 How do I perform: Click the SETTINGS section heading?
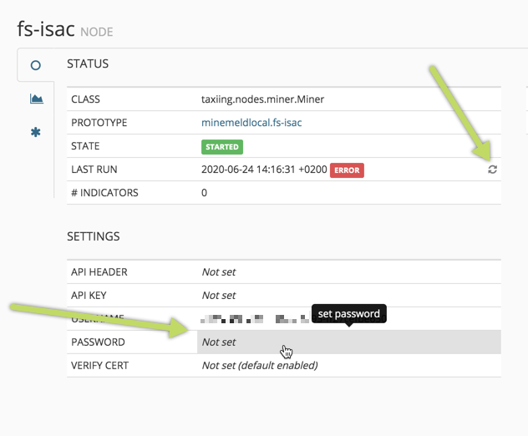[x=93, y=236]
